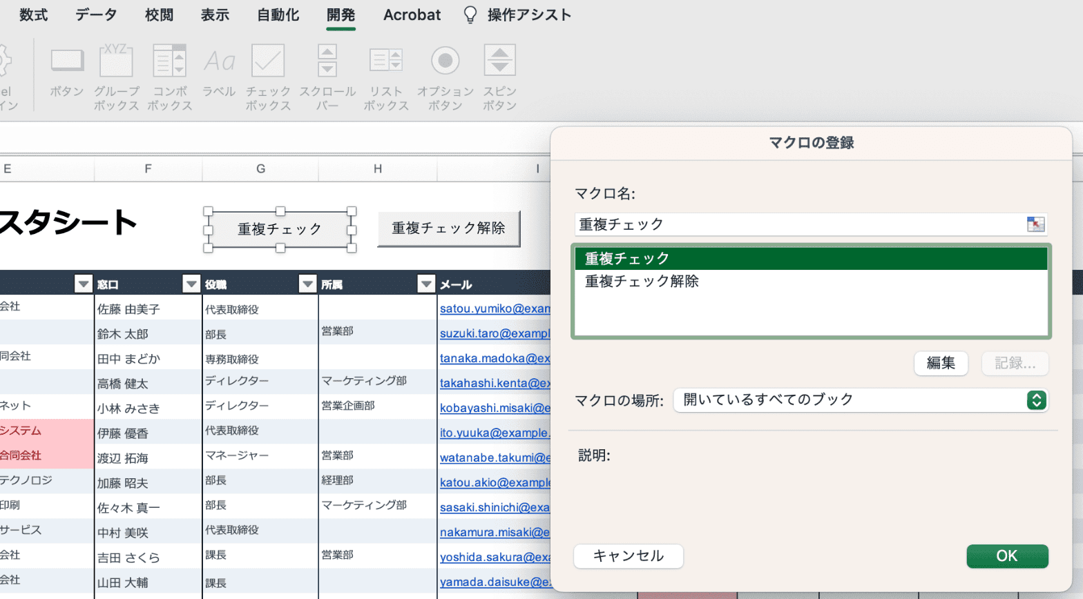Viewport: 1083px width, 599px height.
Task: Click the lightbulb icon for 操作アシスト
Action: click(x=470, y=15)
